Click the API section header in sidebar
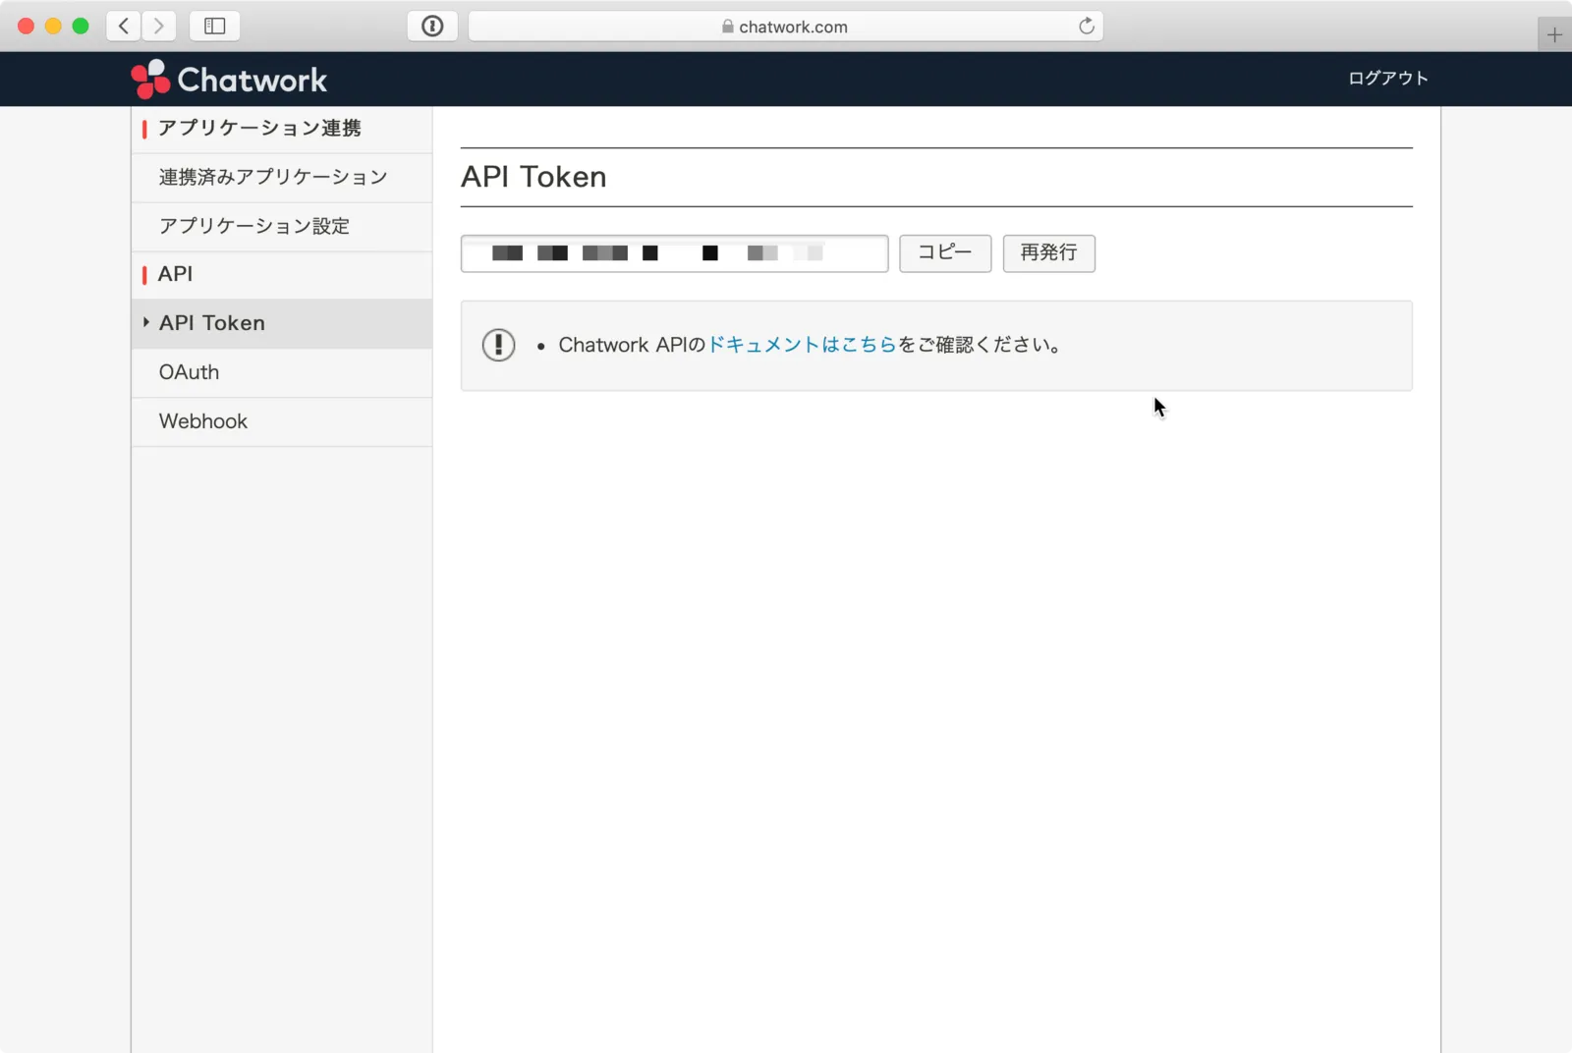 point(176,274)
